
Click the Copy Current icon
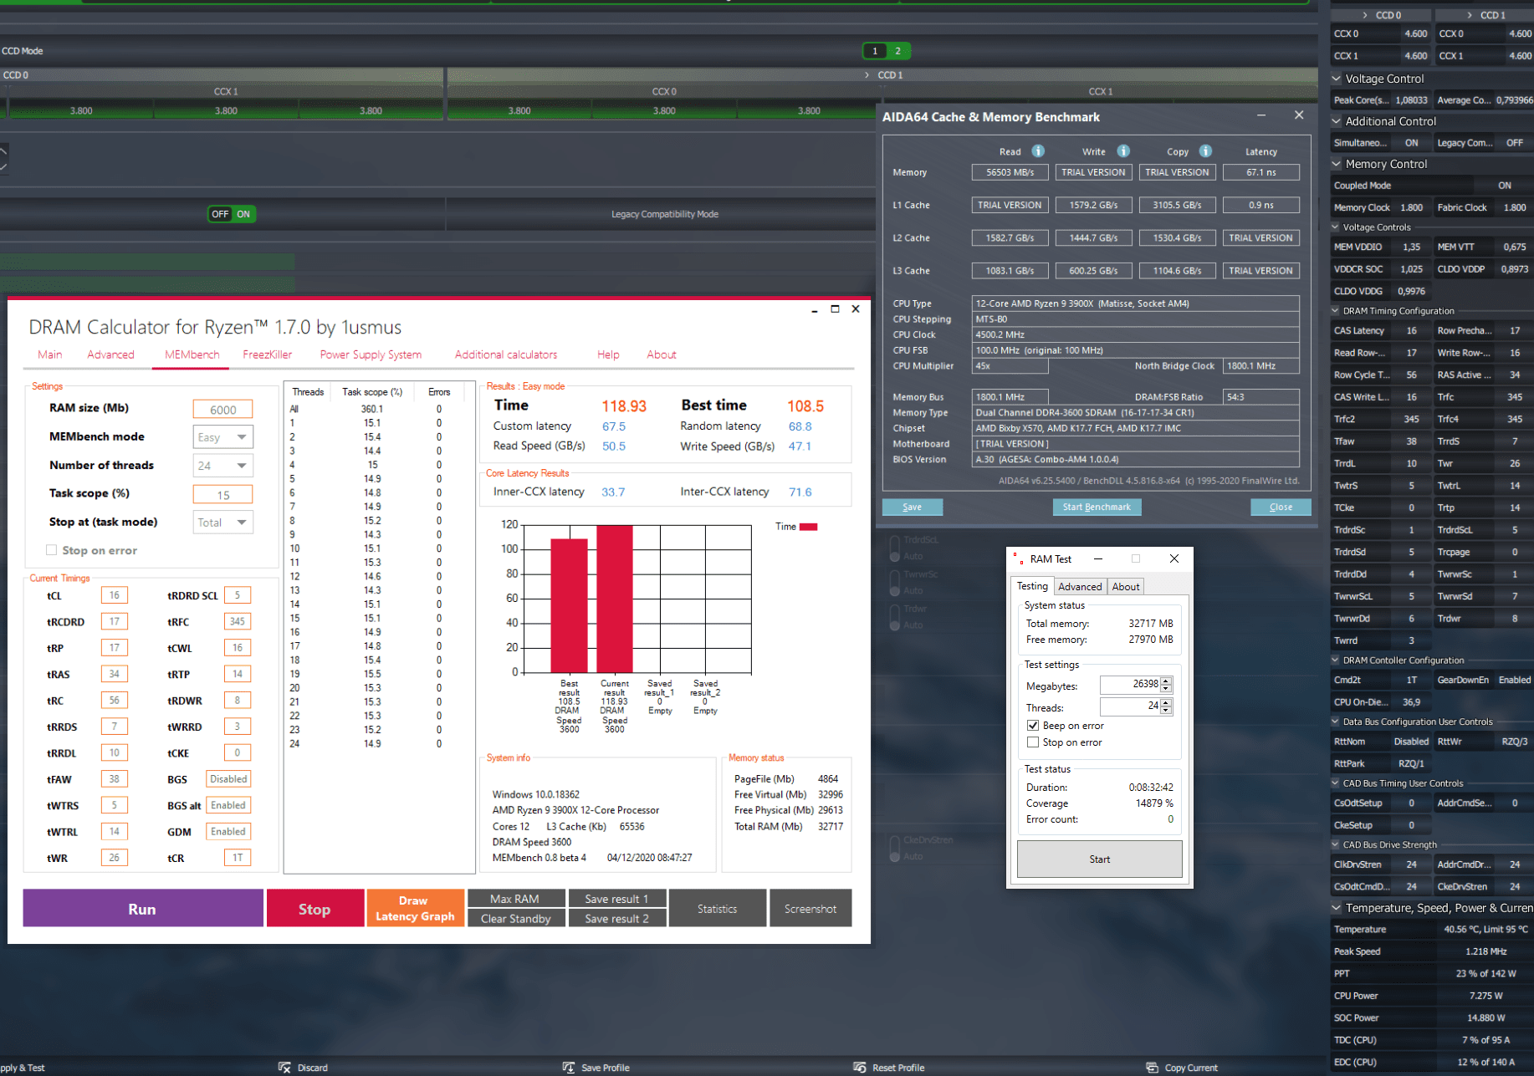(x=1152, y=1068)
